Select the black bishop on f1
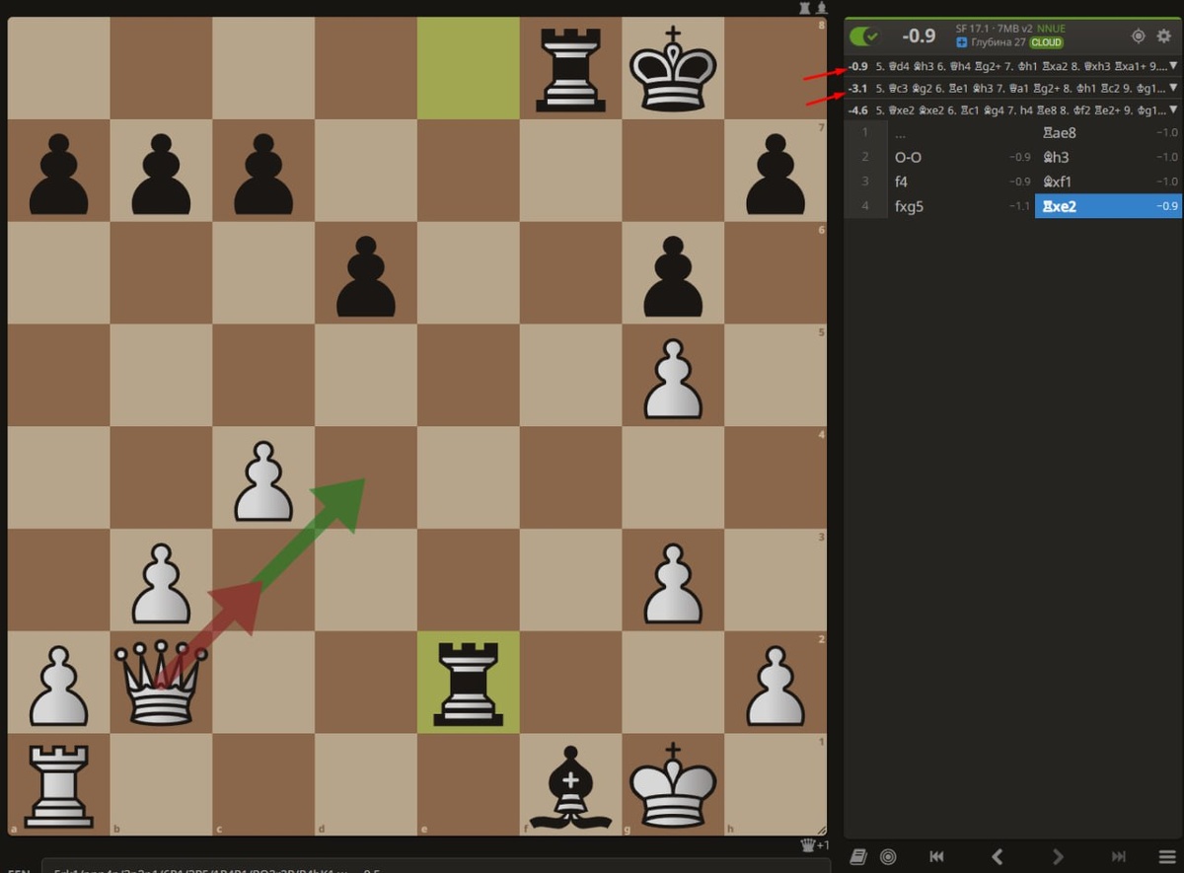This screenshot has width=1184, height=873. (571, 785)
